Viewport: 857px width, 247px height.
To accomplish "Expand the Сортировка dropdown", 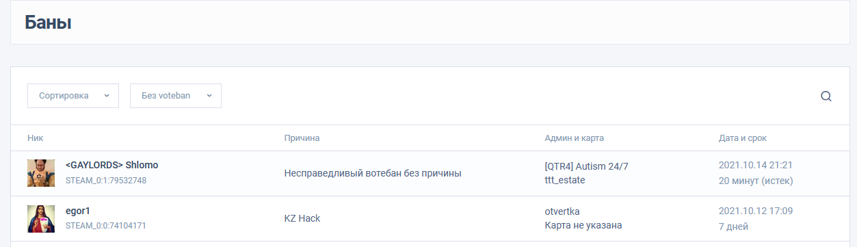I will point(73,96).
